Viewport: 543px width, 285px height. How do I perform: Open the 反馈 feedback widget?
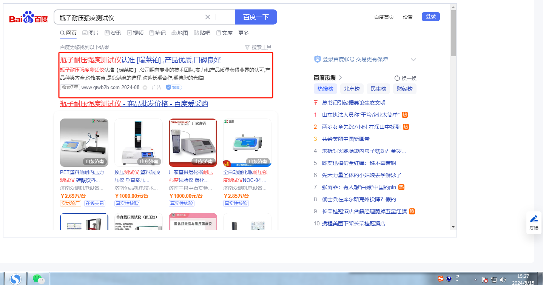click(534, 223)
